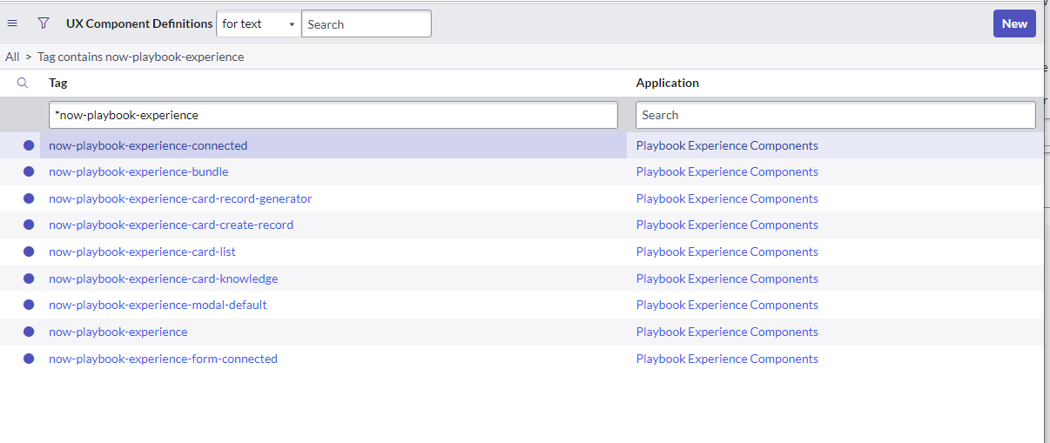Image resolution: width=1050 pixels, height=443 pixels.
Task: Click Application link in modal-default row
Action: click(x=727, y=305)
